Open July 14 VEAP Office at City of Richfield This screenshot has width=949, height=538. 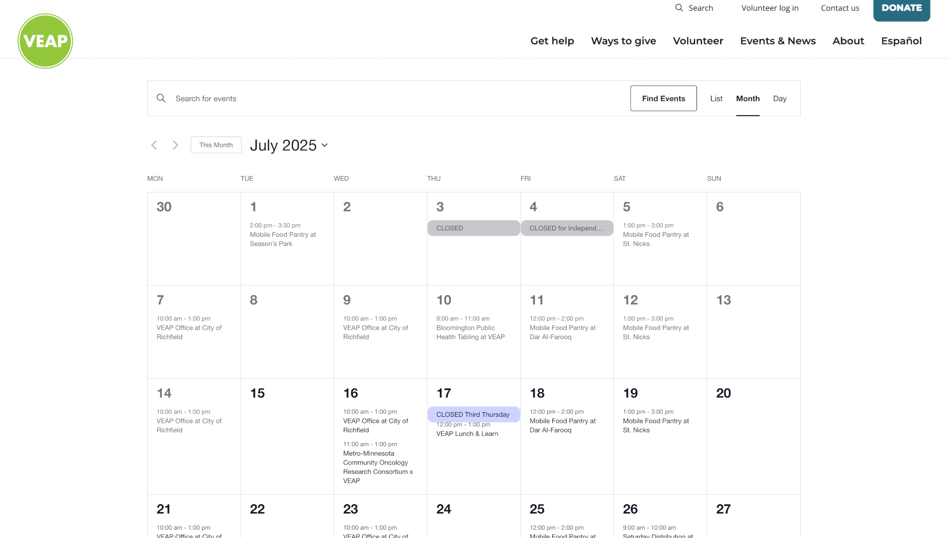point(189,425)
